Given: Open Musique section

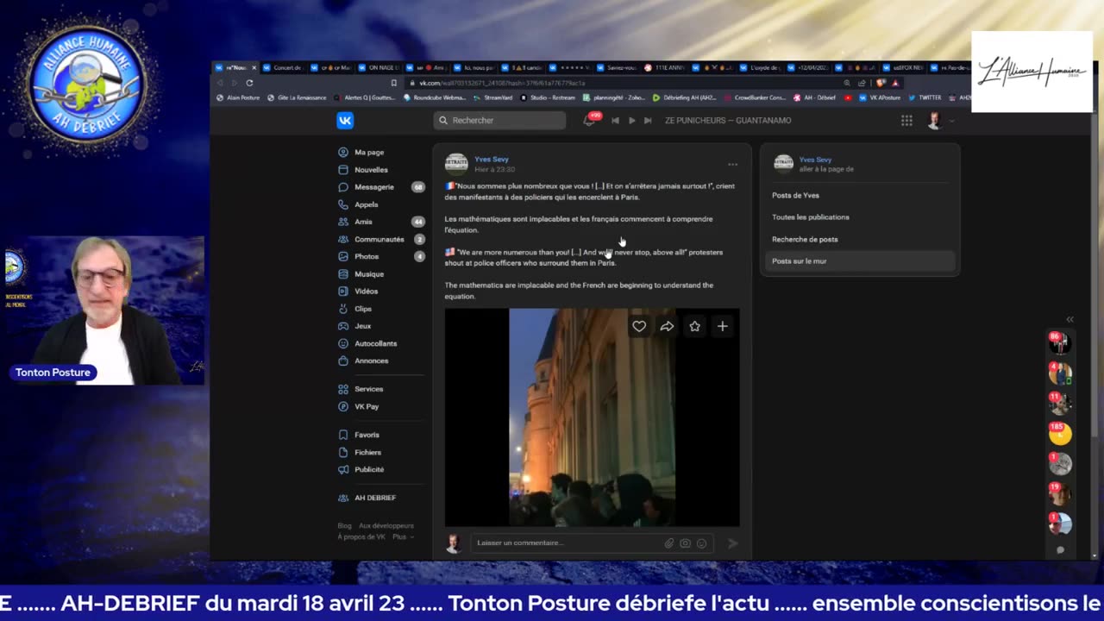Looking at the screenshot, I should point(369,274).
